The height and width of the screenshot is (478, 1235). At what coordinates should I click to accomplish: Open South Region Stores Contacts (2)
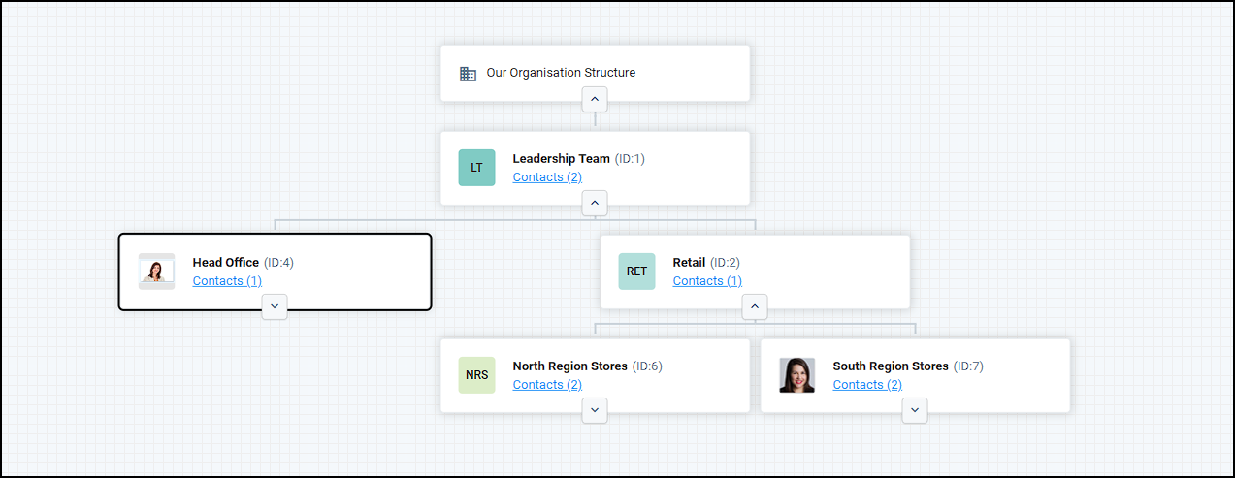867,385
